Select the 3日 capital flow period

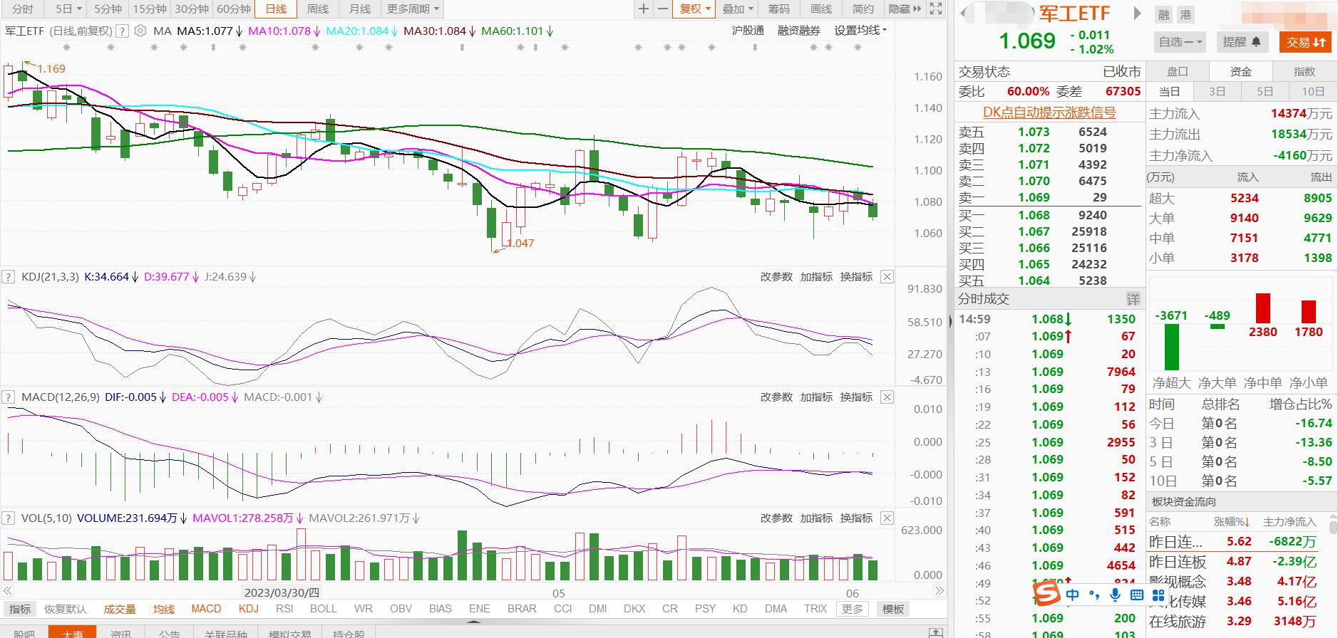pos(1217,91)
